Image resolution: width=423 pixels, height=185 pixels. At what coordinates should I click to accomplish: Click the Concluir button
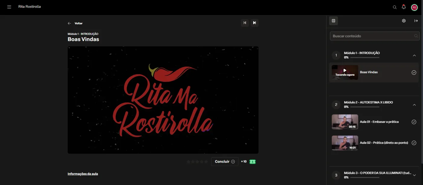[x=225, y=162]
